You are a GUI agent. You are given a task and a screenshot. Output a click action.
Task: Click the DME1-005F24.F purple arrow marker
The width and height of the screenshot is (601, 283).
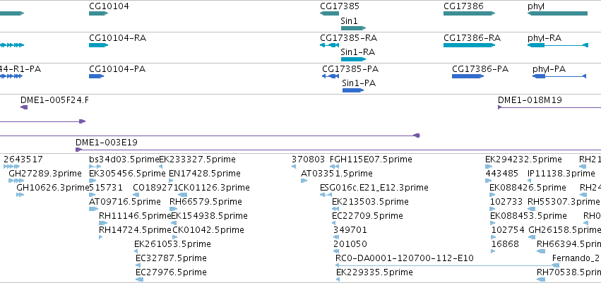[x=24, y=107]
